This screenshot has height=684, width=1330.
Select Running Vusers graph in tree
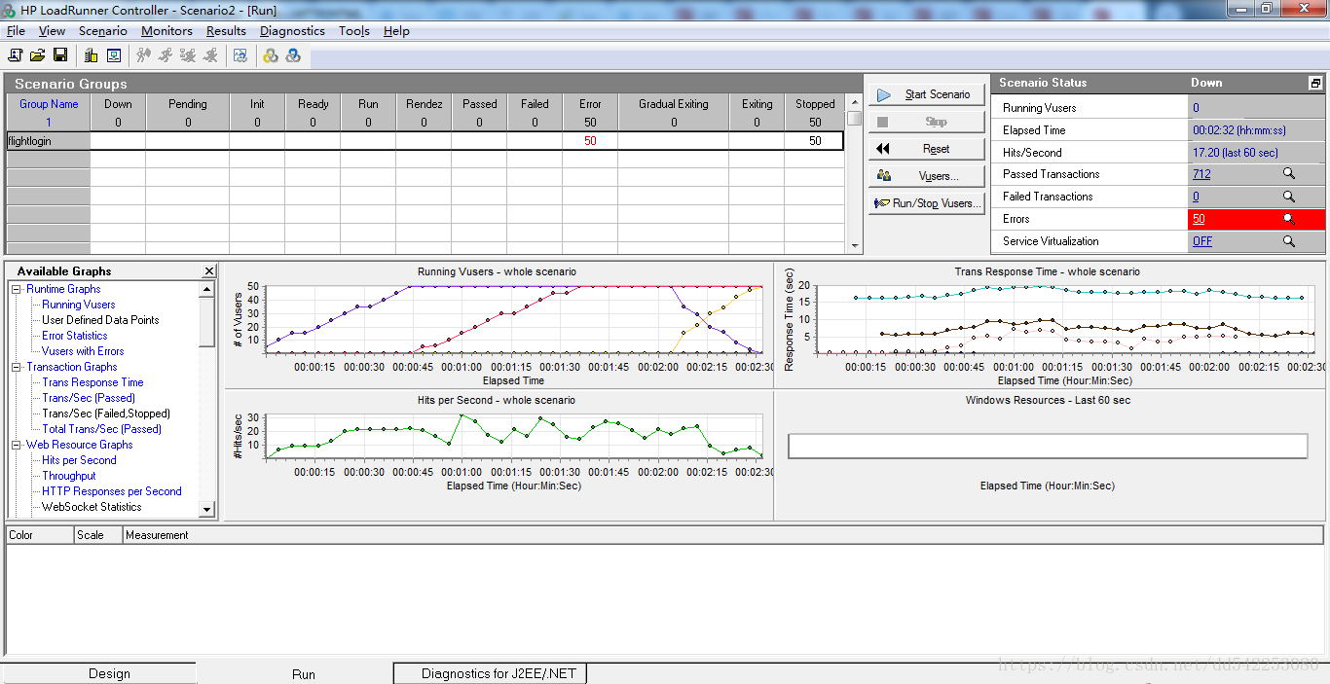tap(79, 305)
